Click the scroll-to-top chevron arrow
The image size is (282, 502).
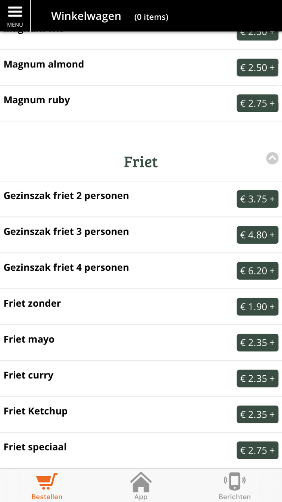[x=273, y=158]
